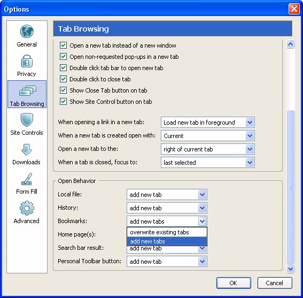Click the Tab Browsing stacked tabs icon

point(27,90)
